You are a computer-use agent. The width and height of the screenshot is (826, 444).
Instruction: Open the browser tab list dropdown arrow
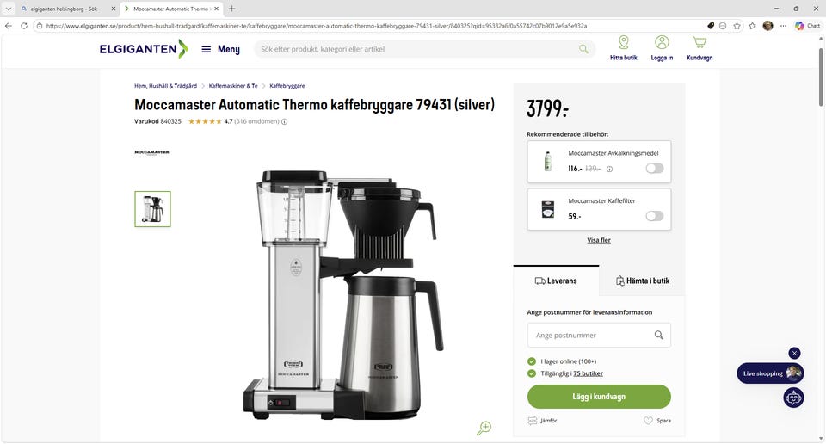pyautogui.click(x=9, y=9)
